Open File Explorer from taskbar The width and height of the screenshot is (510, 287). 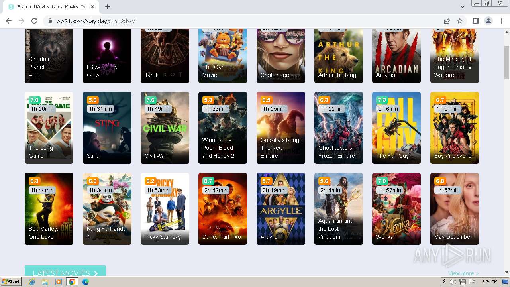pos(45,282)
